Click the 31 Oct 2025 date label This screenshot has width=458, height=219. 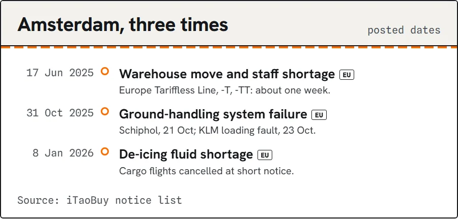click(60, 113)
